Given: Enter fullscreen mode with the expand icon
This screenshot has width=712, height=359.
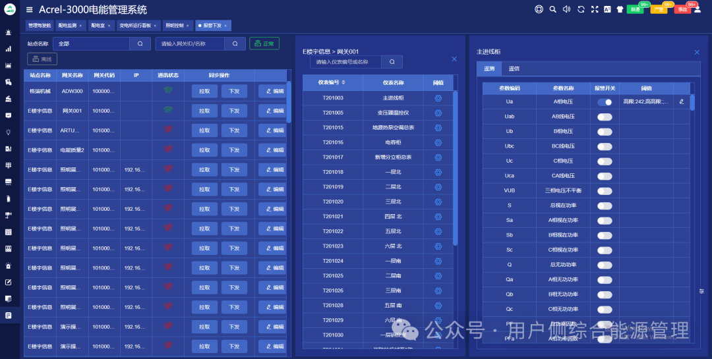Looking at the screenshot, I should pyautogui.click(x=595, y=9).
